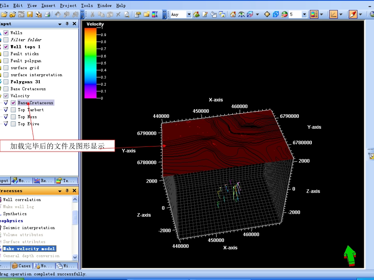Open the 'Any' filter dropdown
374x280 pixels.
pos(189,15)
